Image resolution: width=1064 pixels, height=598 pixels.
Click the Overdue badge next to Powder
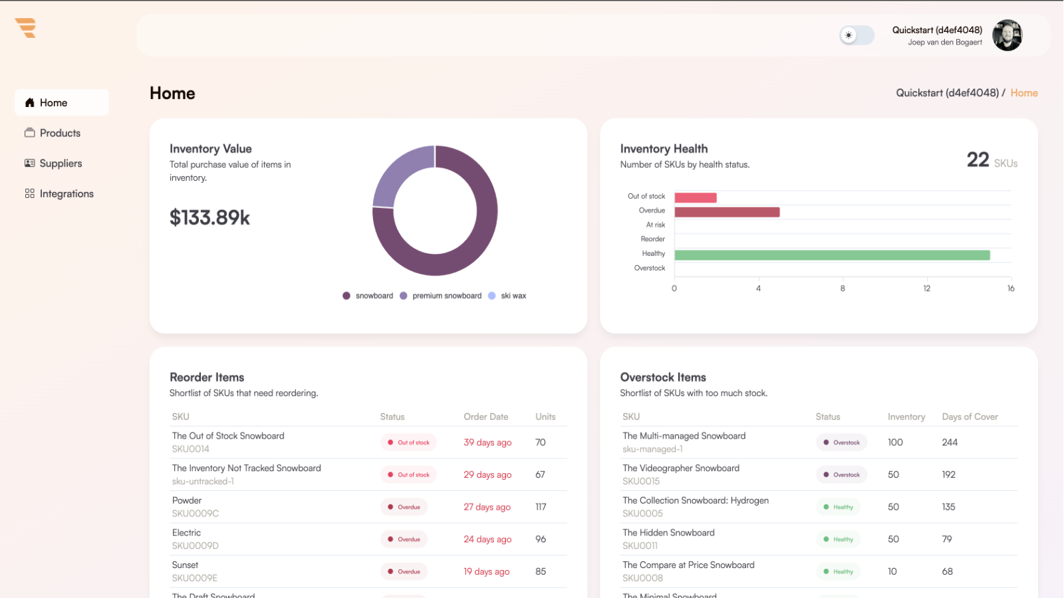pos(404,506)
